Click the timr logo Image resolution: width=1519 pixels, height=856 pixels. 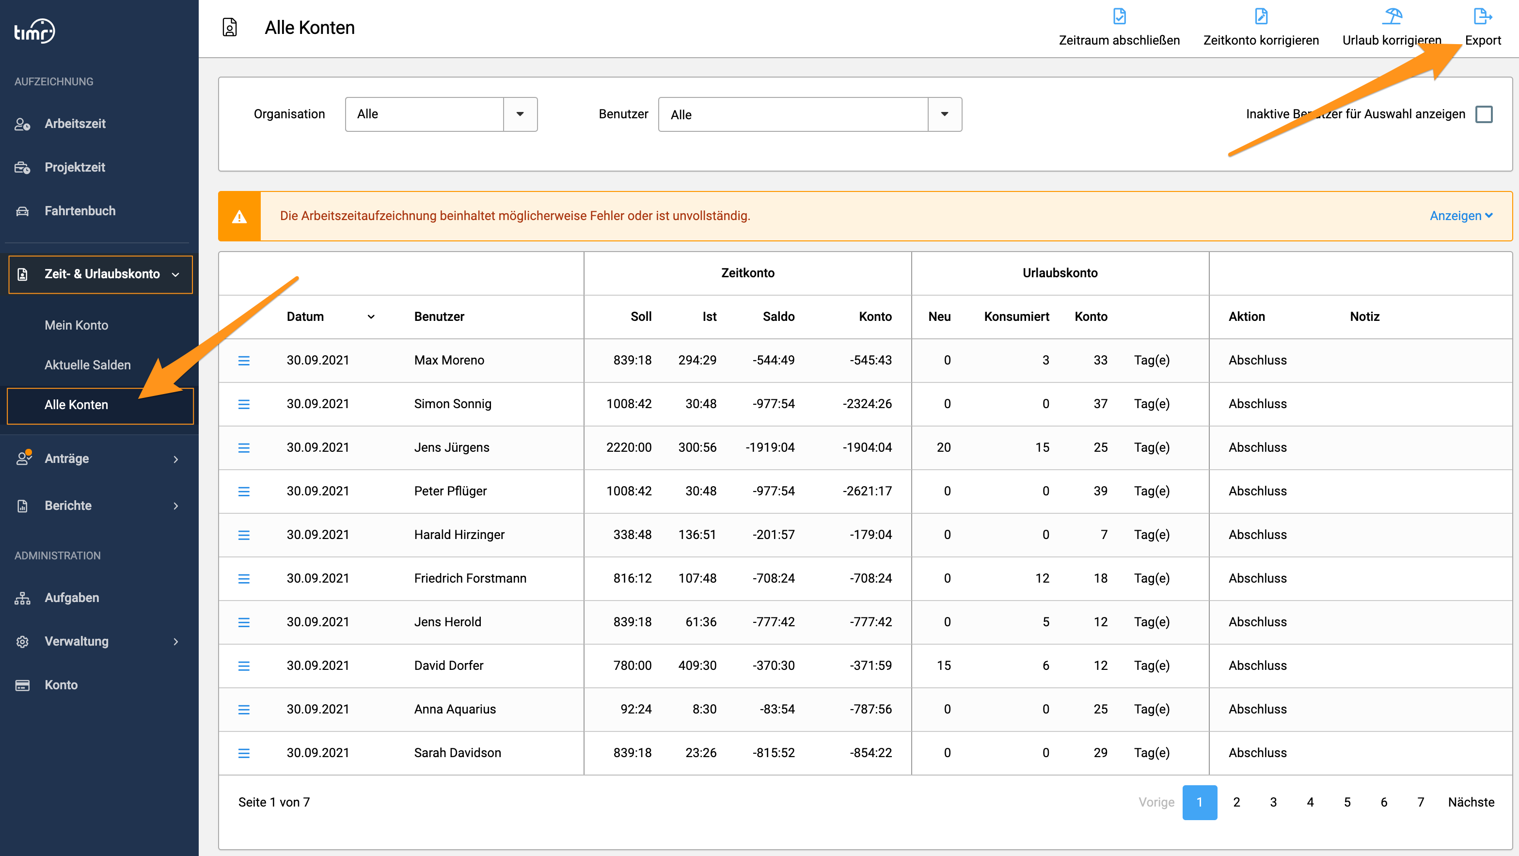(34, 31)
